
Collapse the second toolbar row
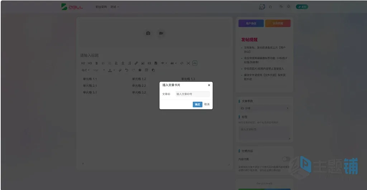[195, 63]
